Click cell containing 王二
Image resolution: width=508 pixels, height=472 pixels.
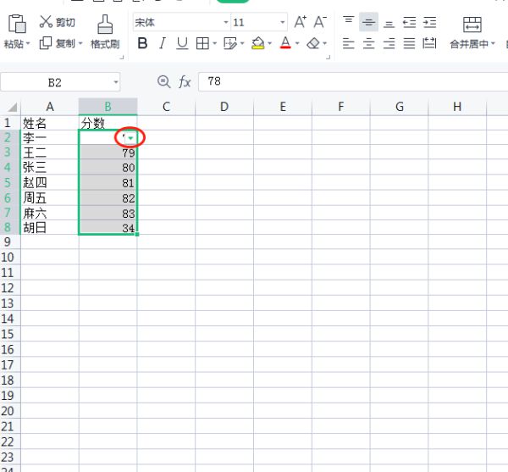(50, 153)
